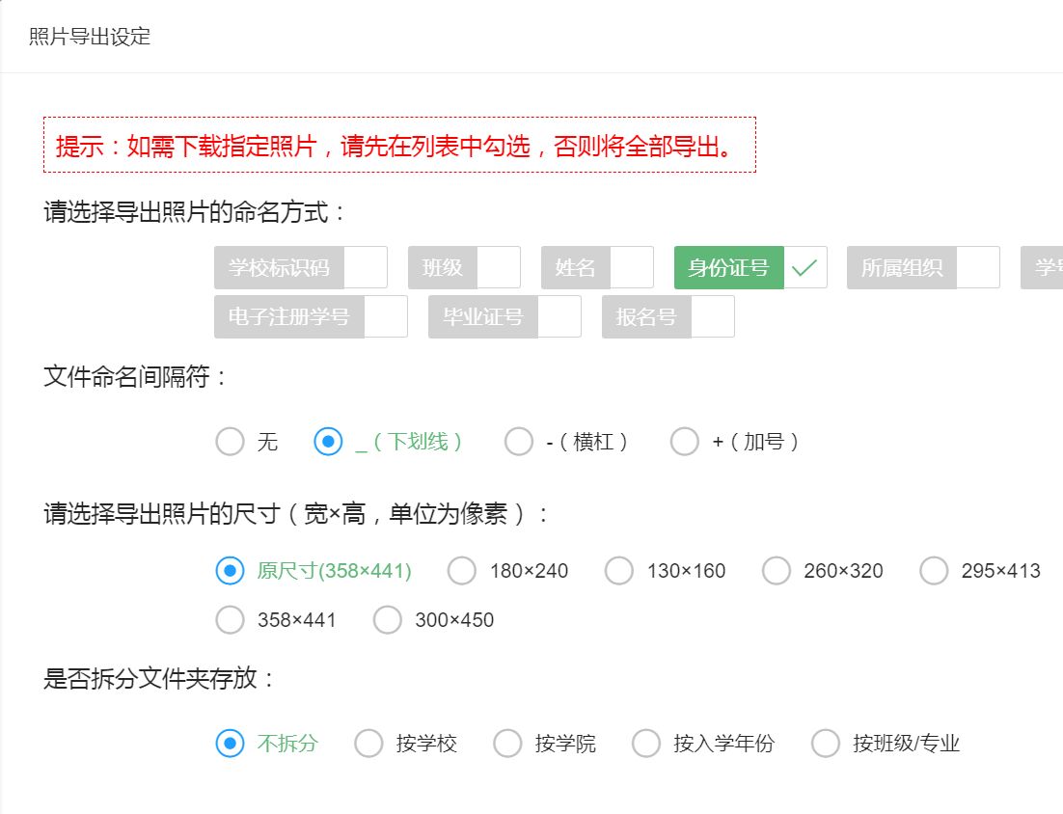Pick the 加号 separator option
The image size is (1063, 814).
[685, 442]
